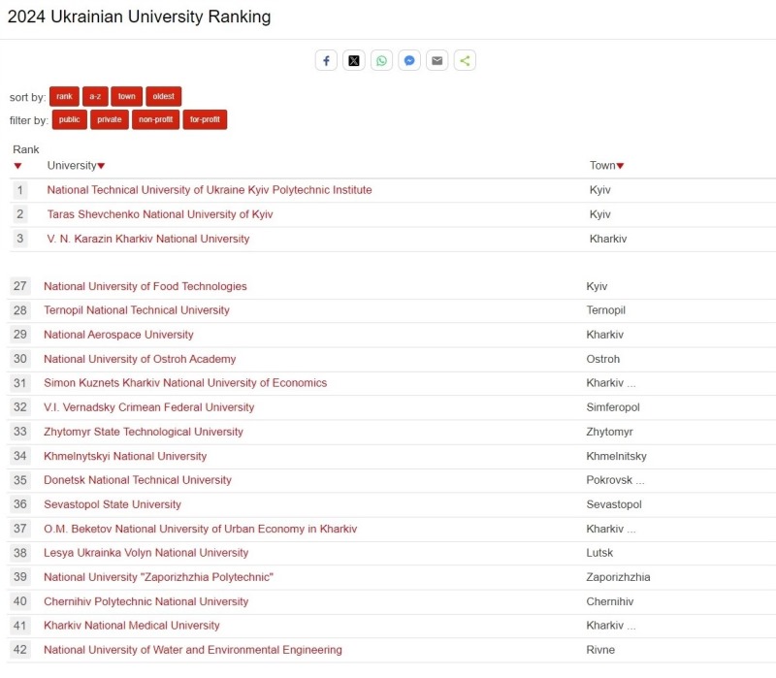Click the Chernihiv town cell
Viewport: 776px width, 678px height.
[610, 601]
